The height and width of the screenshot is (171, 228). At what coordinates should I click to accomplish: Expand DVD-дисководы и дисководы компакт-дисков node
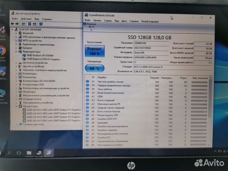(16, 37)
